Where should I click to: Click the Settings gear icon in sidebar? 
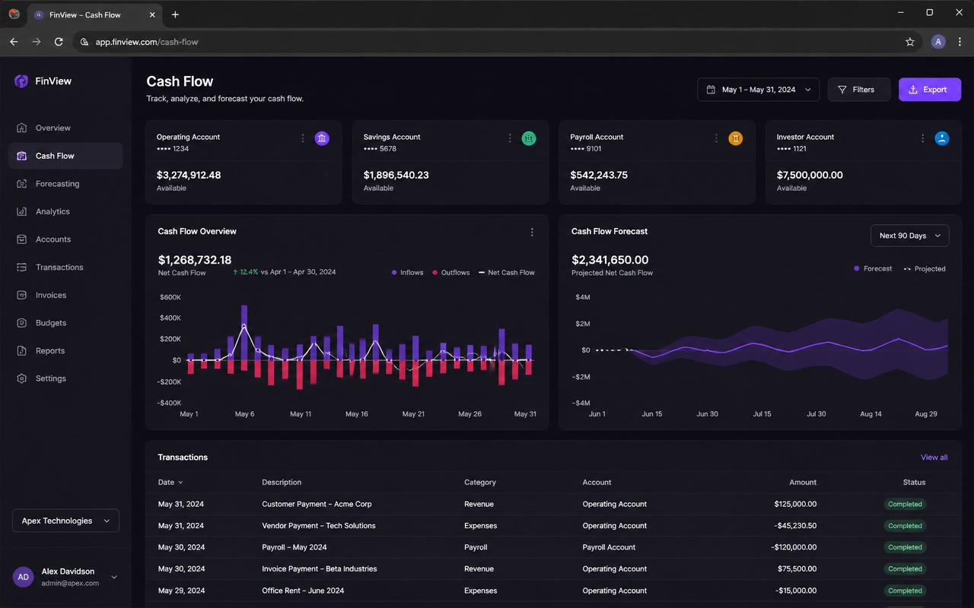tap(21, 378)
